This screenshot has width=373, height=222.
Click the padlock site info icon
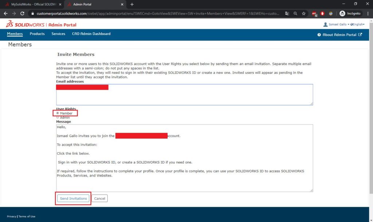pyautogui.click(x=32, y=13)
